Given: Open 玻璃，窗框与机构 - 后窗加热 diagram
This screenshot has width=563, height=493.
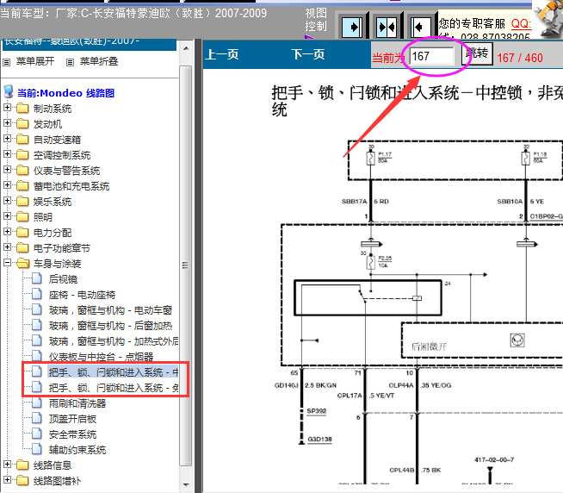Looking at the screenshot, I should click(110, 326).
